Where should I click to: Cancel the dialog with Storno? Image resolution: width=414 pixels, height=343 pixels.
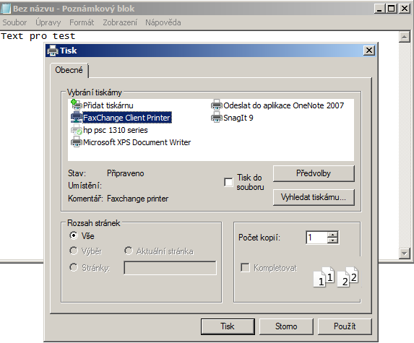(286, 326)
